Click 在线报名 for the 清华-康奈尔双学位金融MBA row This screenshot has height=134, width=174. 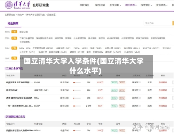pos(163,98)
